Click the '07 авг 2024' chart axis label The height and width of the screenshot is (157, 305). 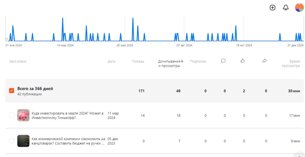[x=184, y=45]
